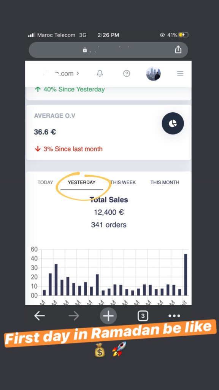Tap the tallest last bar in chart
The width and height of the screenshot is (219, 390).
tap(186, 275)
